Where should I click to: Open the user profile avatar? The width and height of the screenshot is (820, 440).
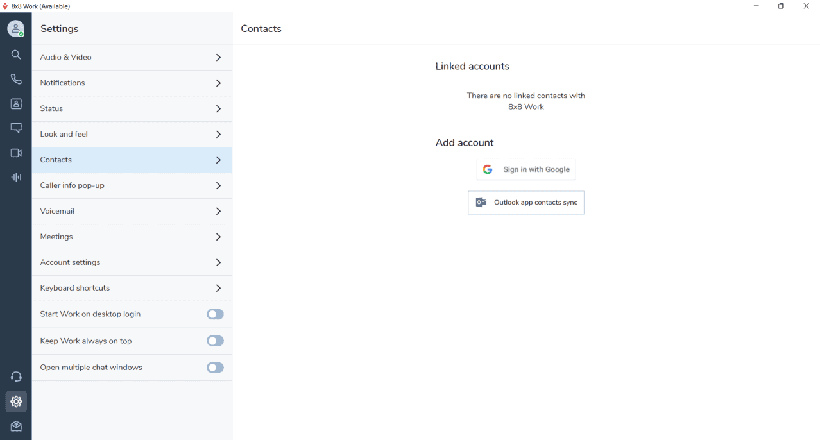[x=15, y=29]
